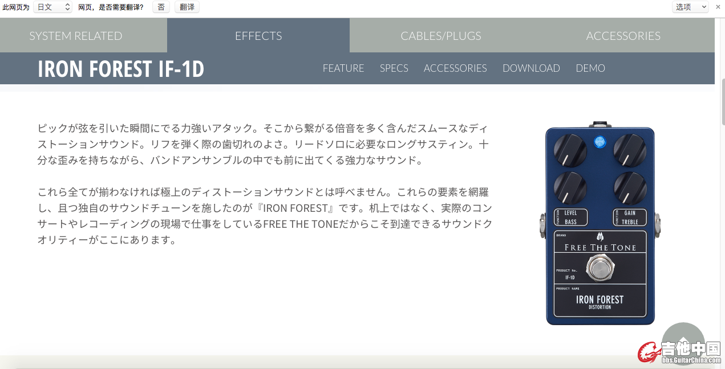Click the 翻译 translate button
This screenshot has height=369, width=725.
[187, 7]
